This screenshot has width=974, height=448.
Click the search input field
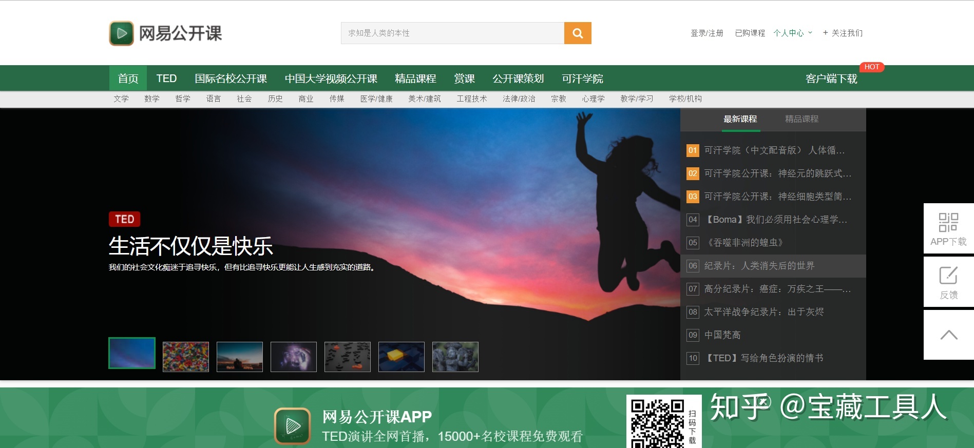click(x=452, y=33)
